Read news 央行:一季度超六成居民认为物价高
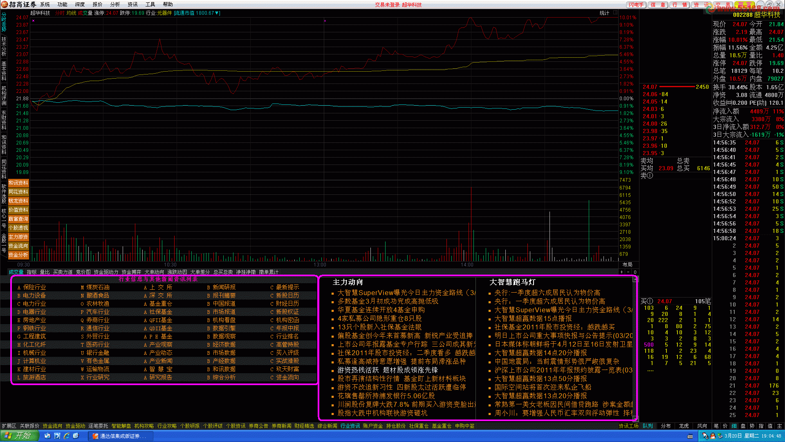 coord(547,293)
